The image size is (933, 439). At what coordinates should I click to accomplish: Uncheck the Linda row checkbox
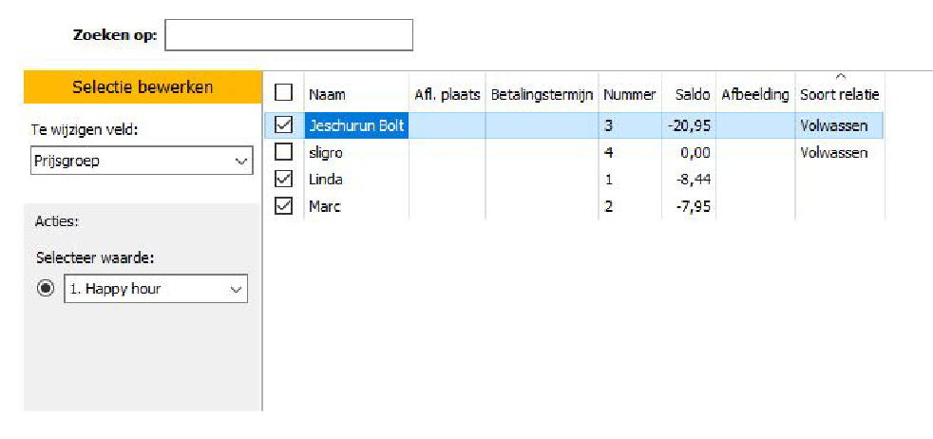pyautogui.click(x=283, y=179)
